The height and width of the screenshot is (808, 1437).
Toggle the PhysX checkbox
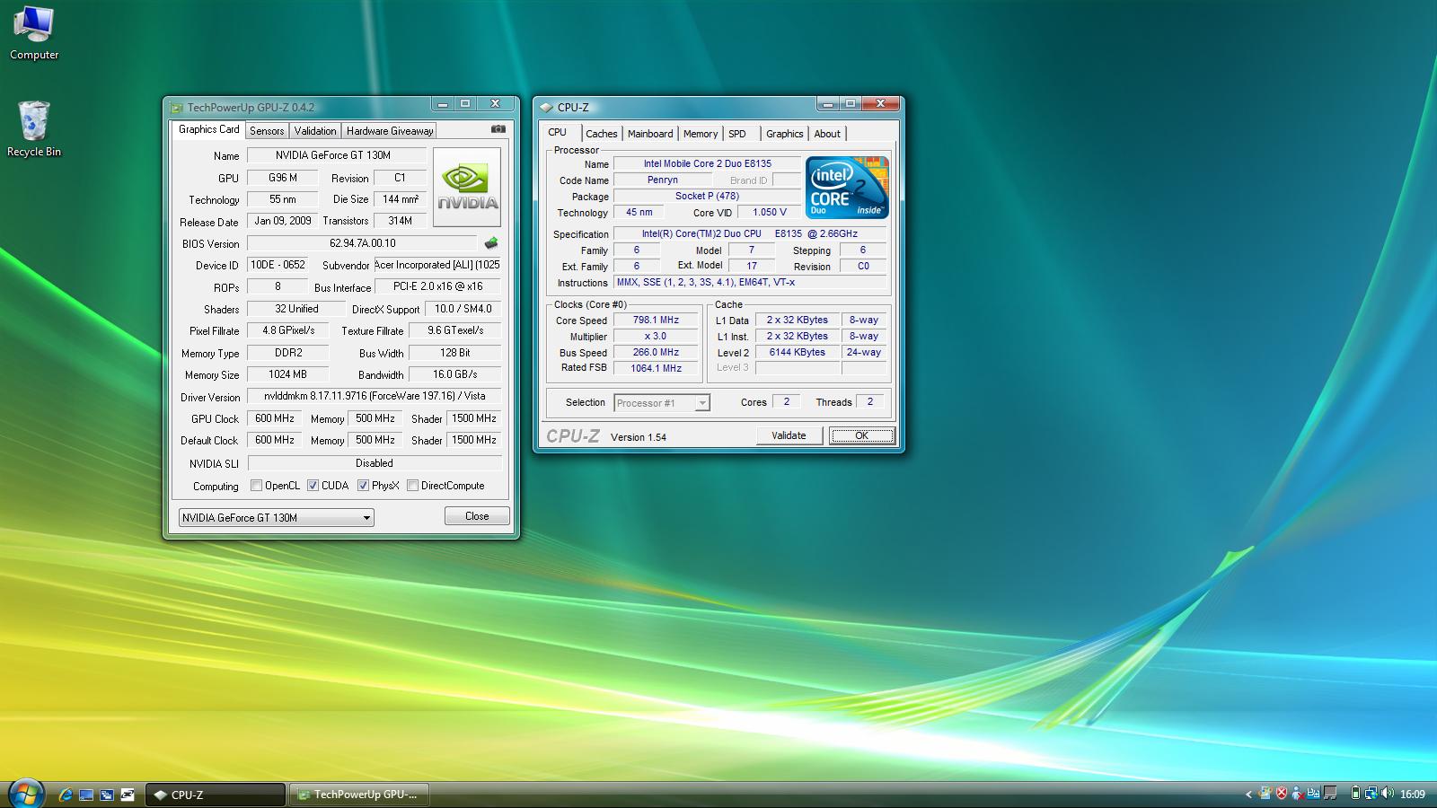(x=363, y=486)
